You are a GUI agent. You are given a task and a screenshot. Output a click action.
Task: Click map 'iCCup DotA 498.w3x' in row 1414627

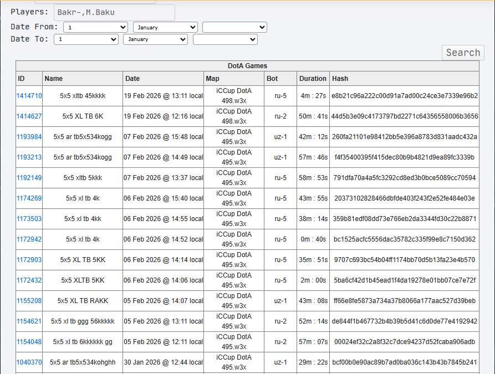[x=234, y=116]
